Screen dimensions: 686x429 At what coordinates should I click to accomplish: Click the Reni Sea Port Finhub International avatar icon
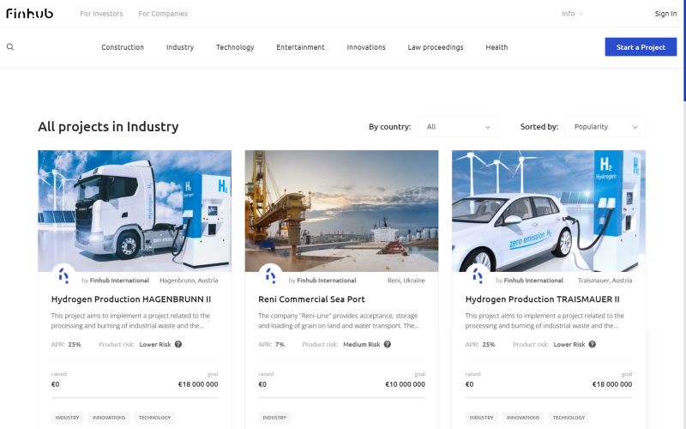coord(270,275)
